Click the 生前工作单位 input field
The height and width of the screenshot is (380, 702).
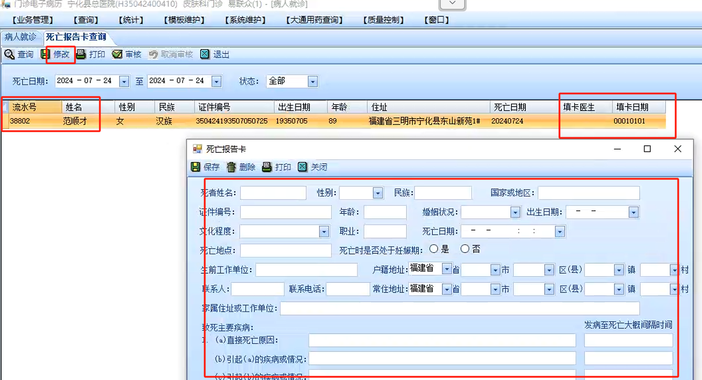306,270
